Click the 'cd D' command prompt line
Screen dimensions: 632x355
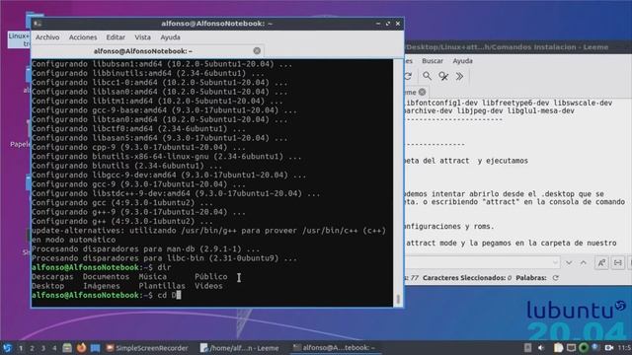pyautogui.click(x=107, y=295)
